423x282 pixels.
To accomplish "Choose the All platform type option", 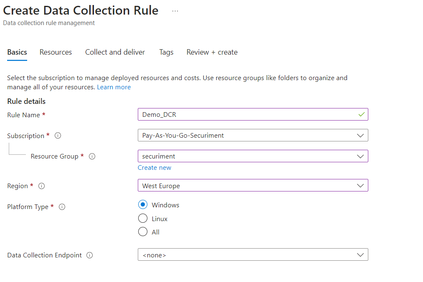I will pos(143,232).
